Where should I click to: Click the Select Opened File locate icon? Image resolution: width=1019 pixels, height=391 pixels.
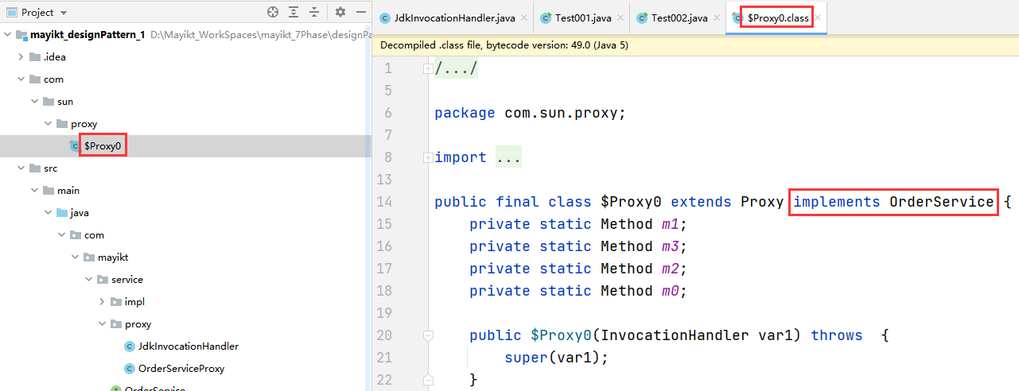point(273,12)
